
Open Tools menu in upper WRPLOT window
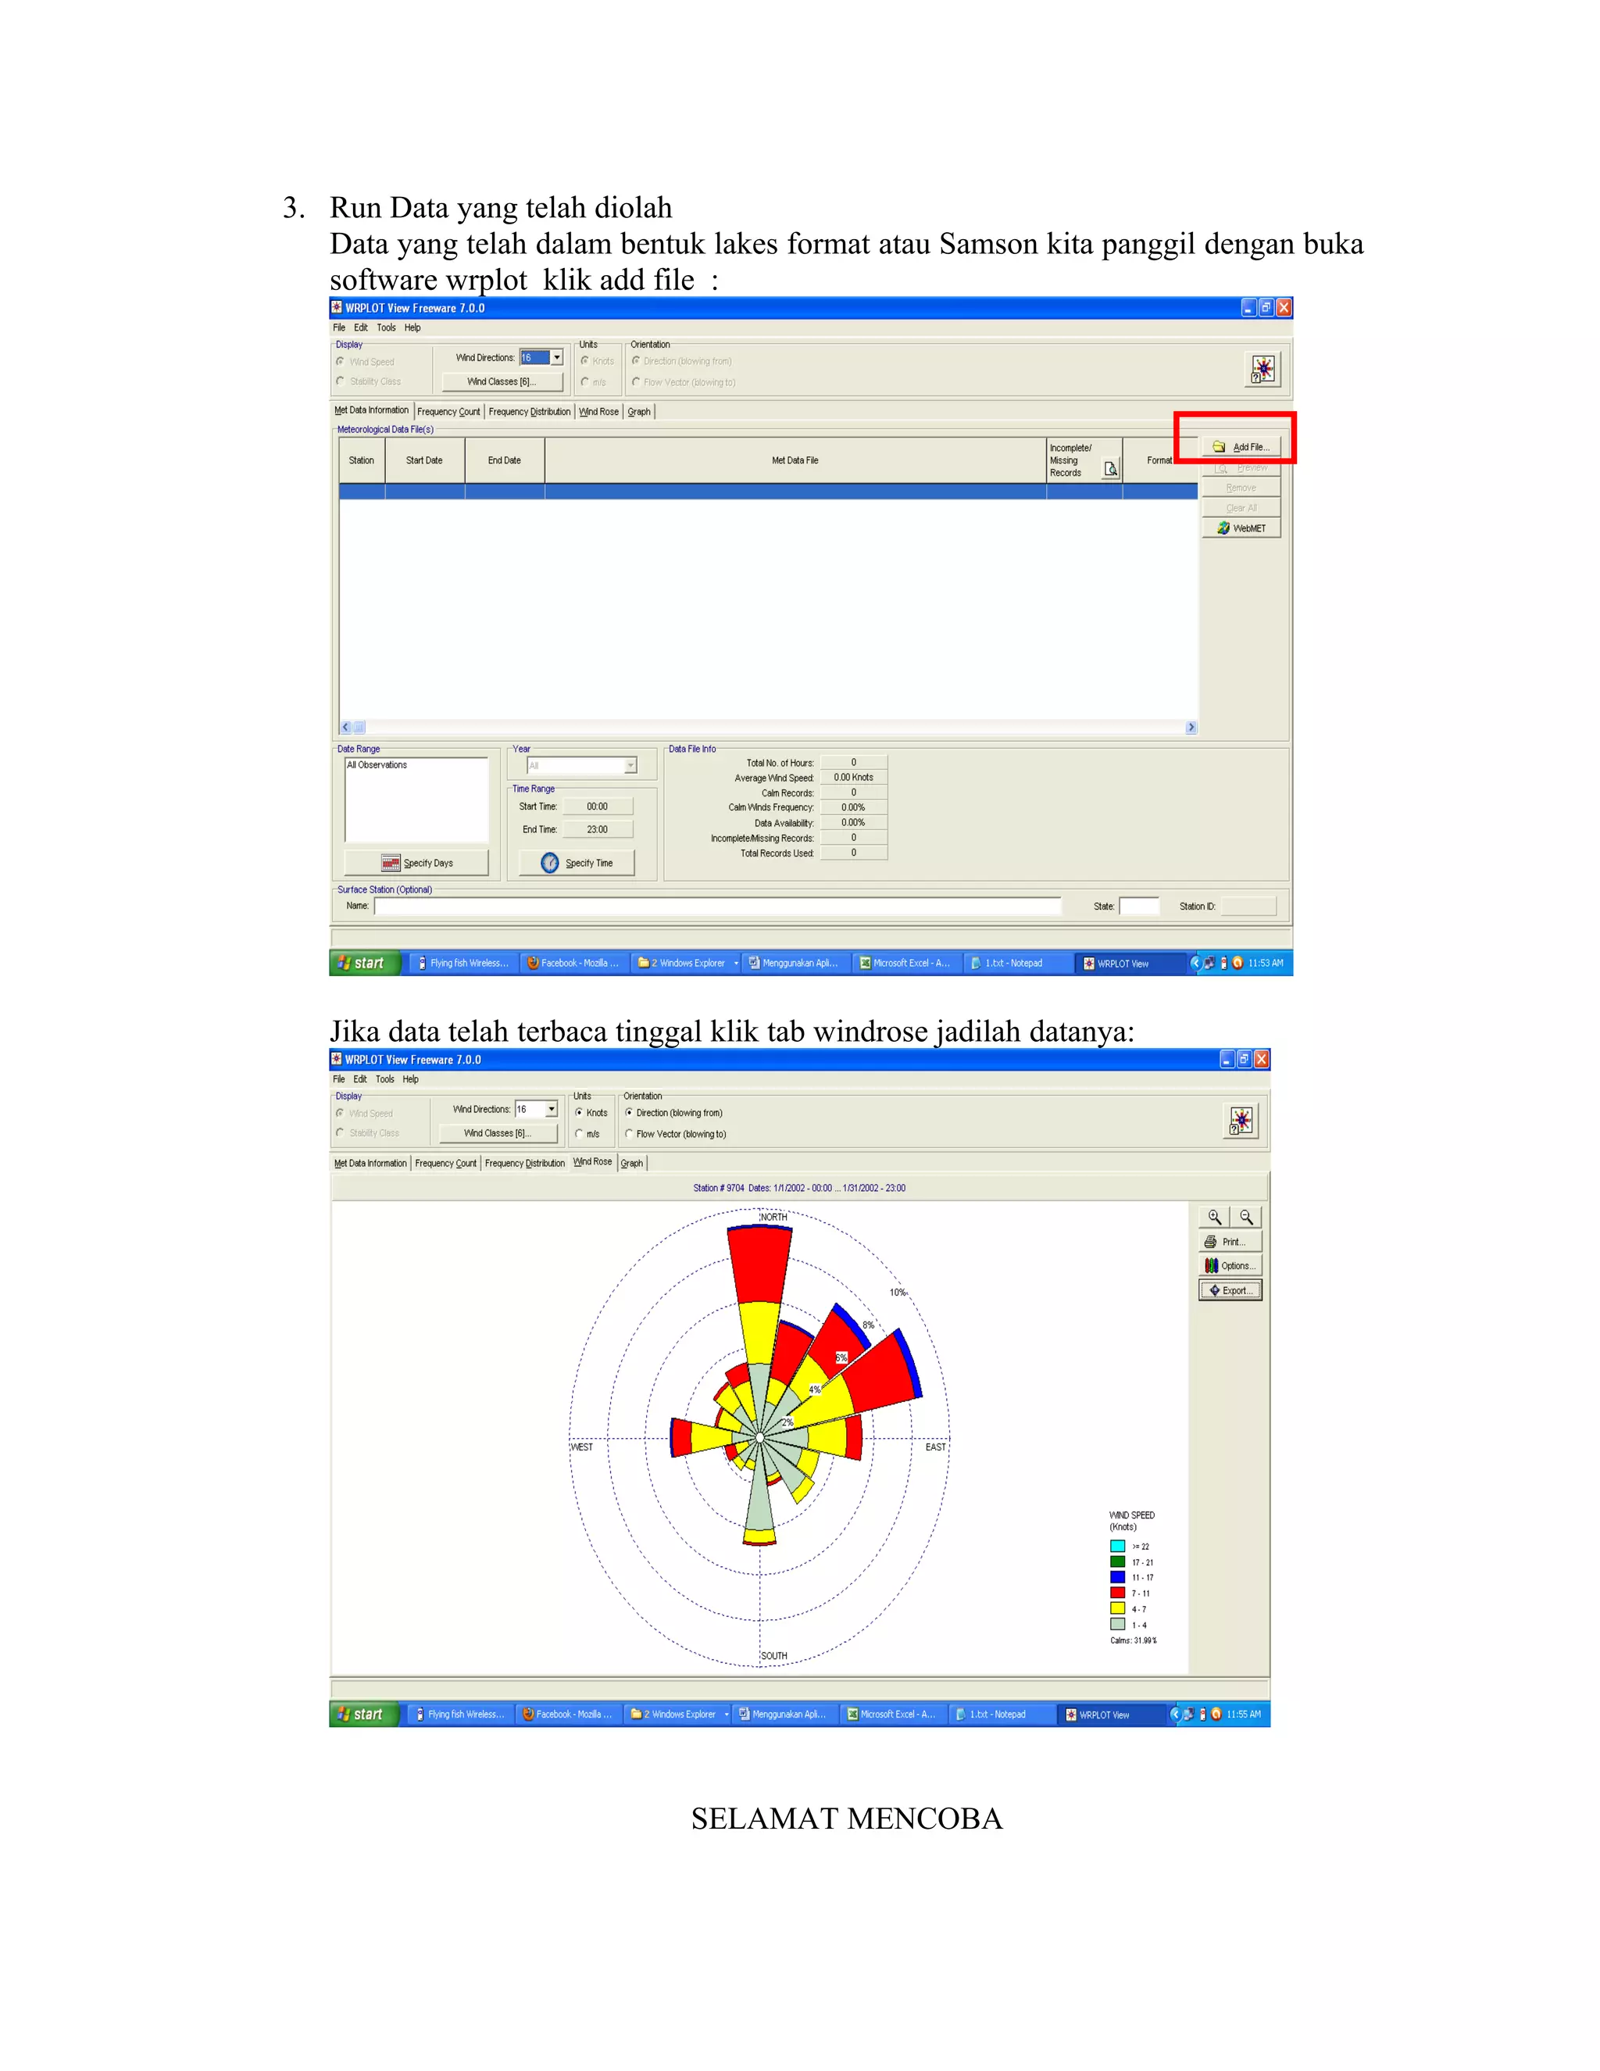pyautogui.click(x=386, y=327)
